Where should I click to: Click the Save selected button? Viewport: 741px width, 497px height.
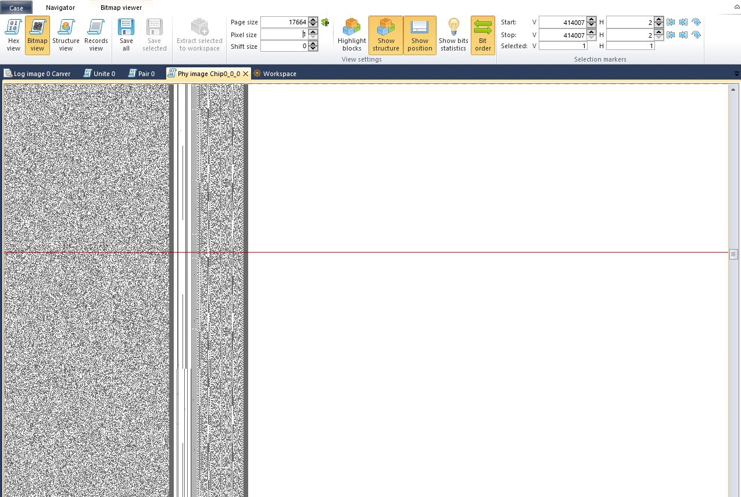tap(154, 35)
